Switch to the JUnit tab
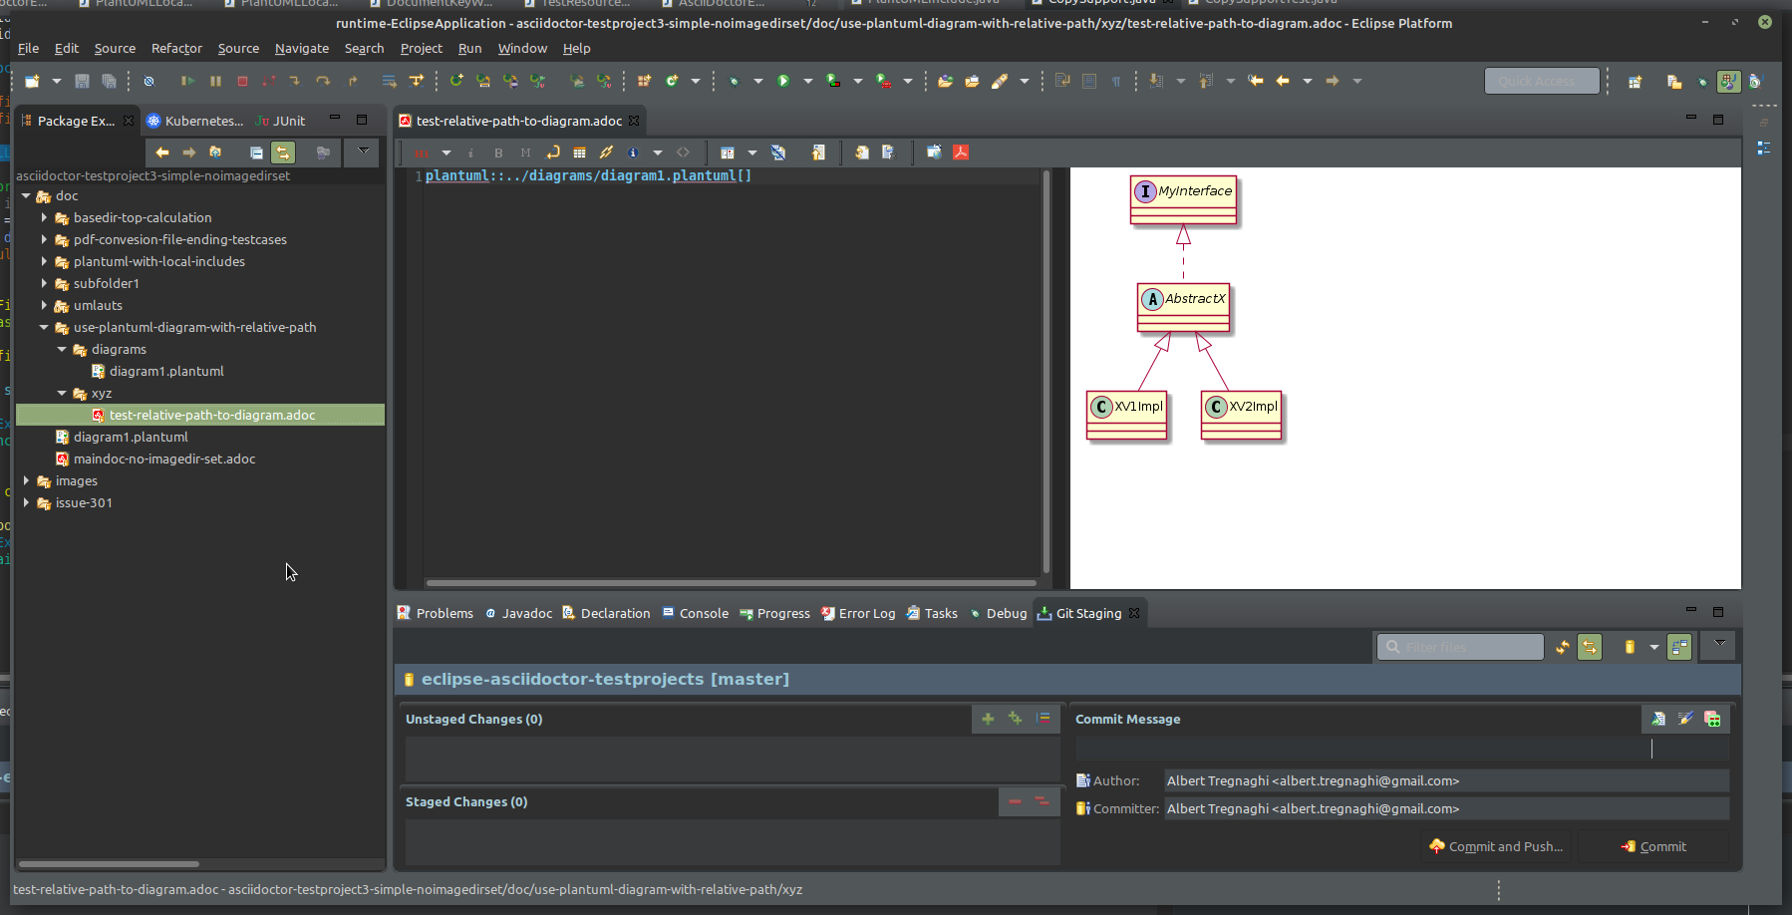The width and height of the screenshot is (1792, 915). click(281, 121)
